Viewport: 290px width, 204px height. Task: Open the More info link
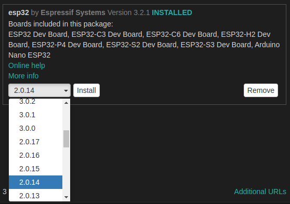click(x=23, y=76)
